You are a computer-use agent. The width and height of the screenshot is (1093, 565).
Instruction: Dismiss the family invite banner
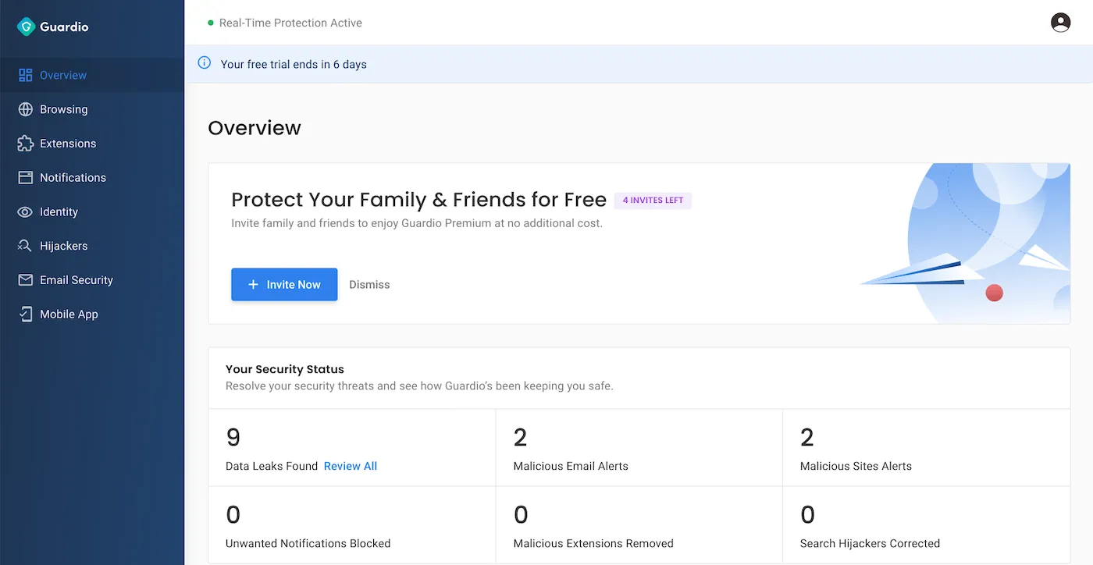369,284
